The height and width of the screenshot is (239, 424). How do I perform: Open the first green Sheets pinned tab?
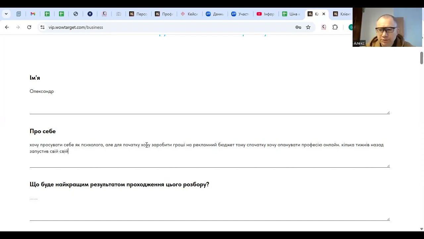pos(47,14)
